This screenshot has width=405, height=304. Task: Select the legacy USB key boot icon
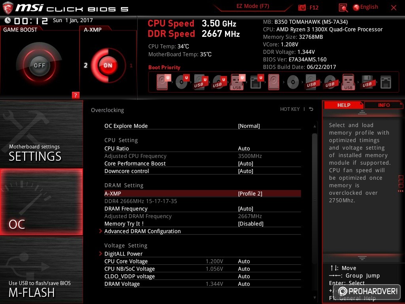[348, 82]
